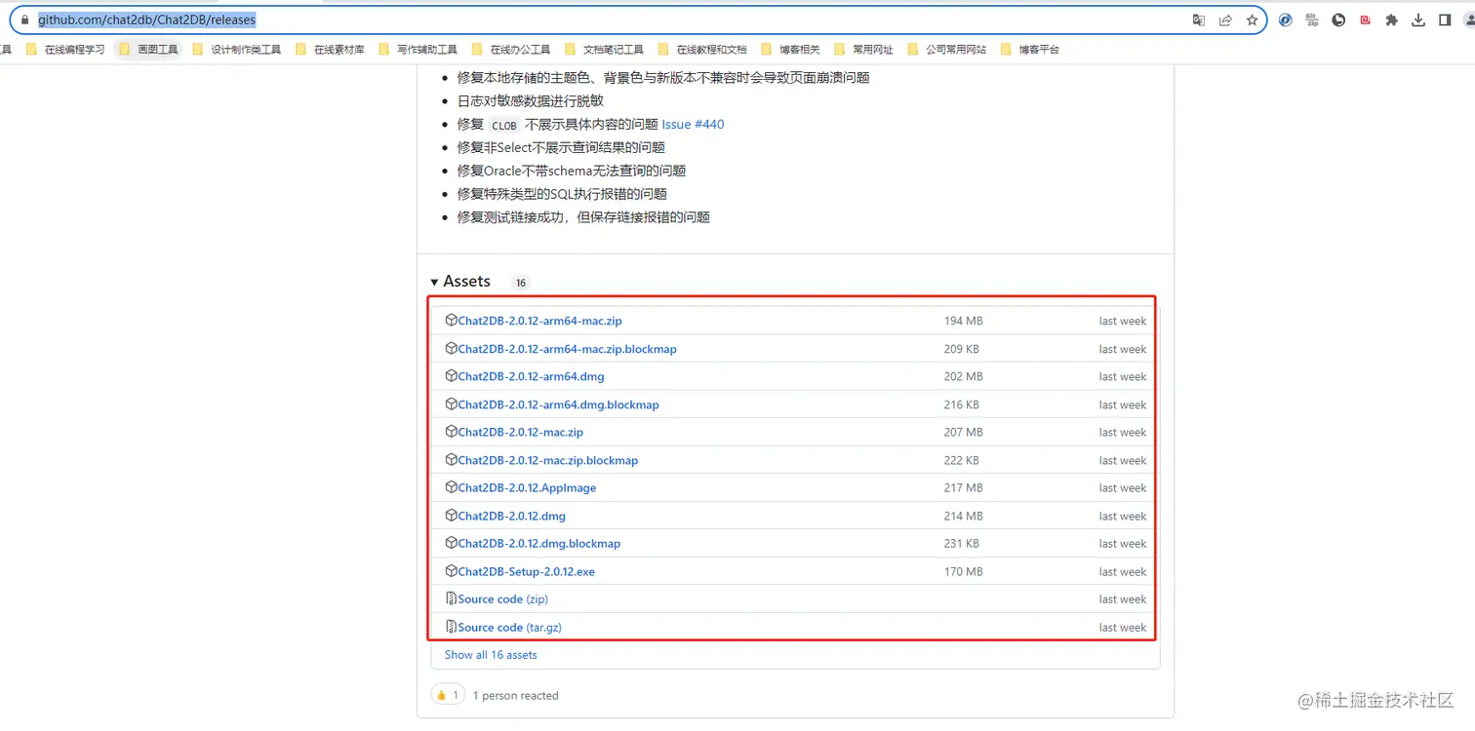Open the 设计制作类工具 bookmark folder

[237, 49]
